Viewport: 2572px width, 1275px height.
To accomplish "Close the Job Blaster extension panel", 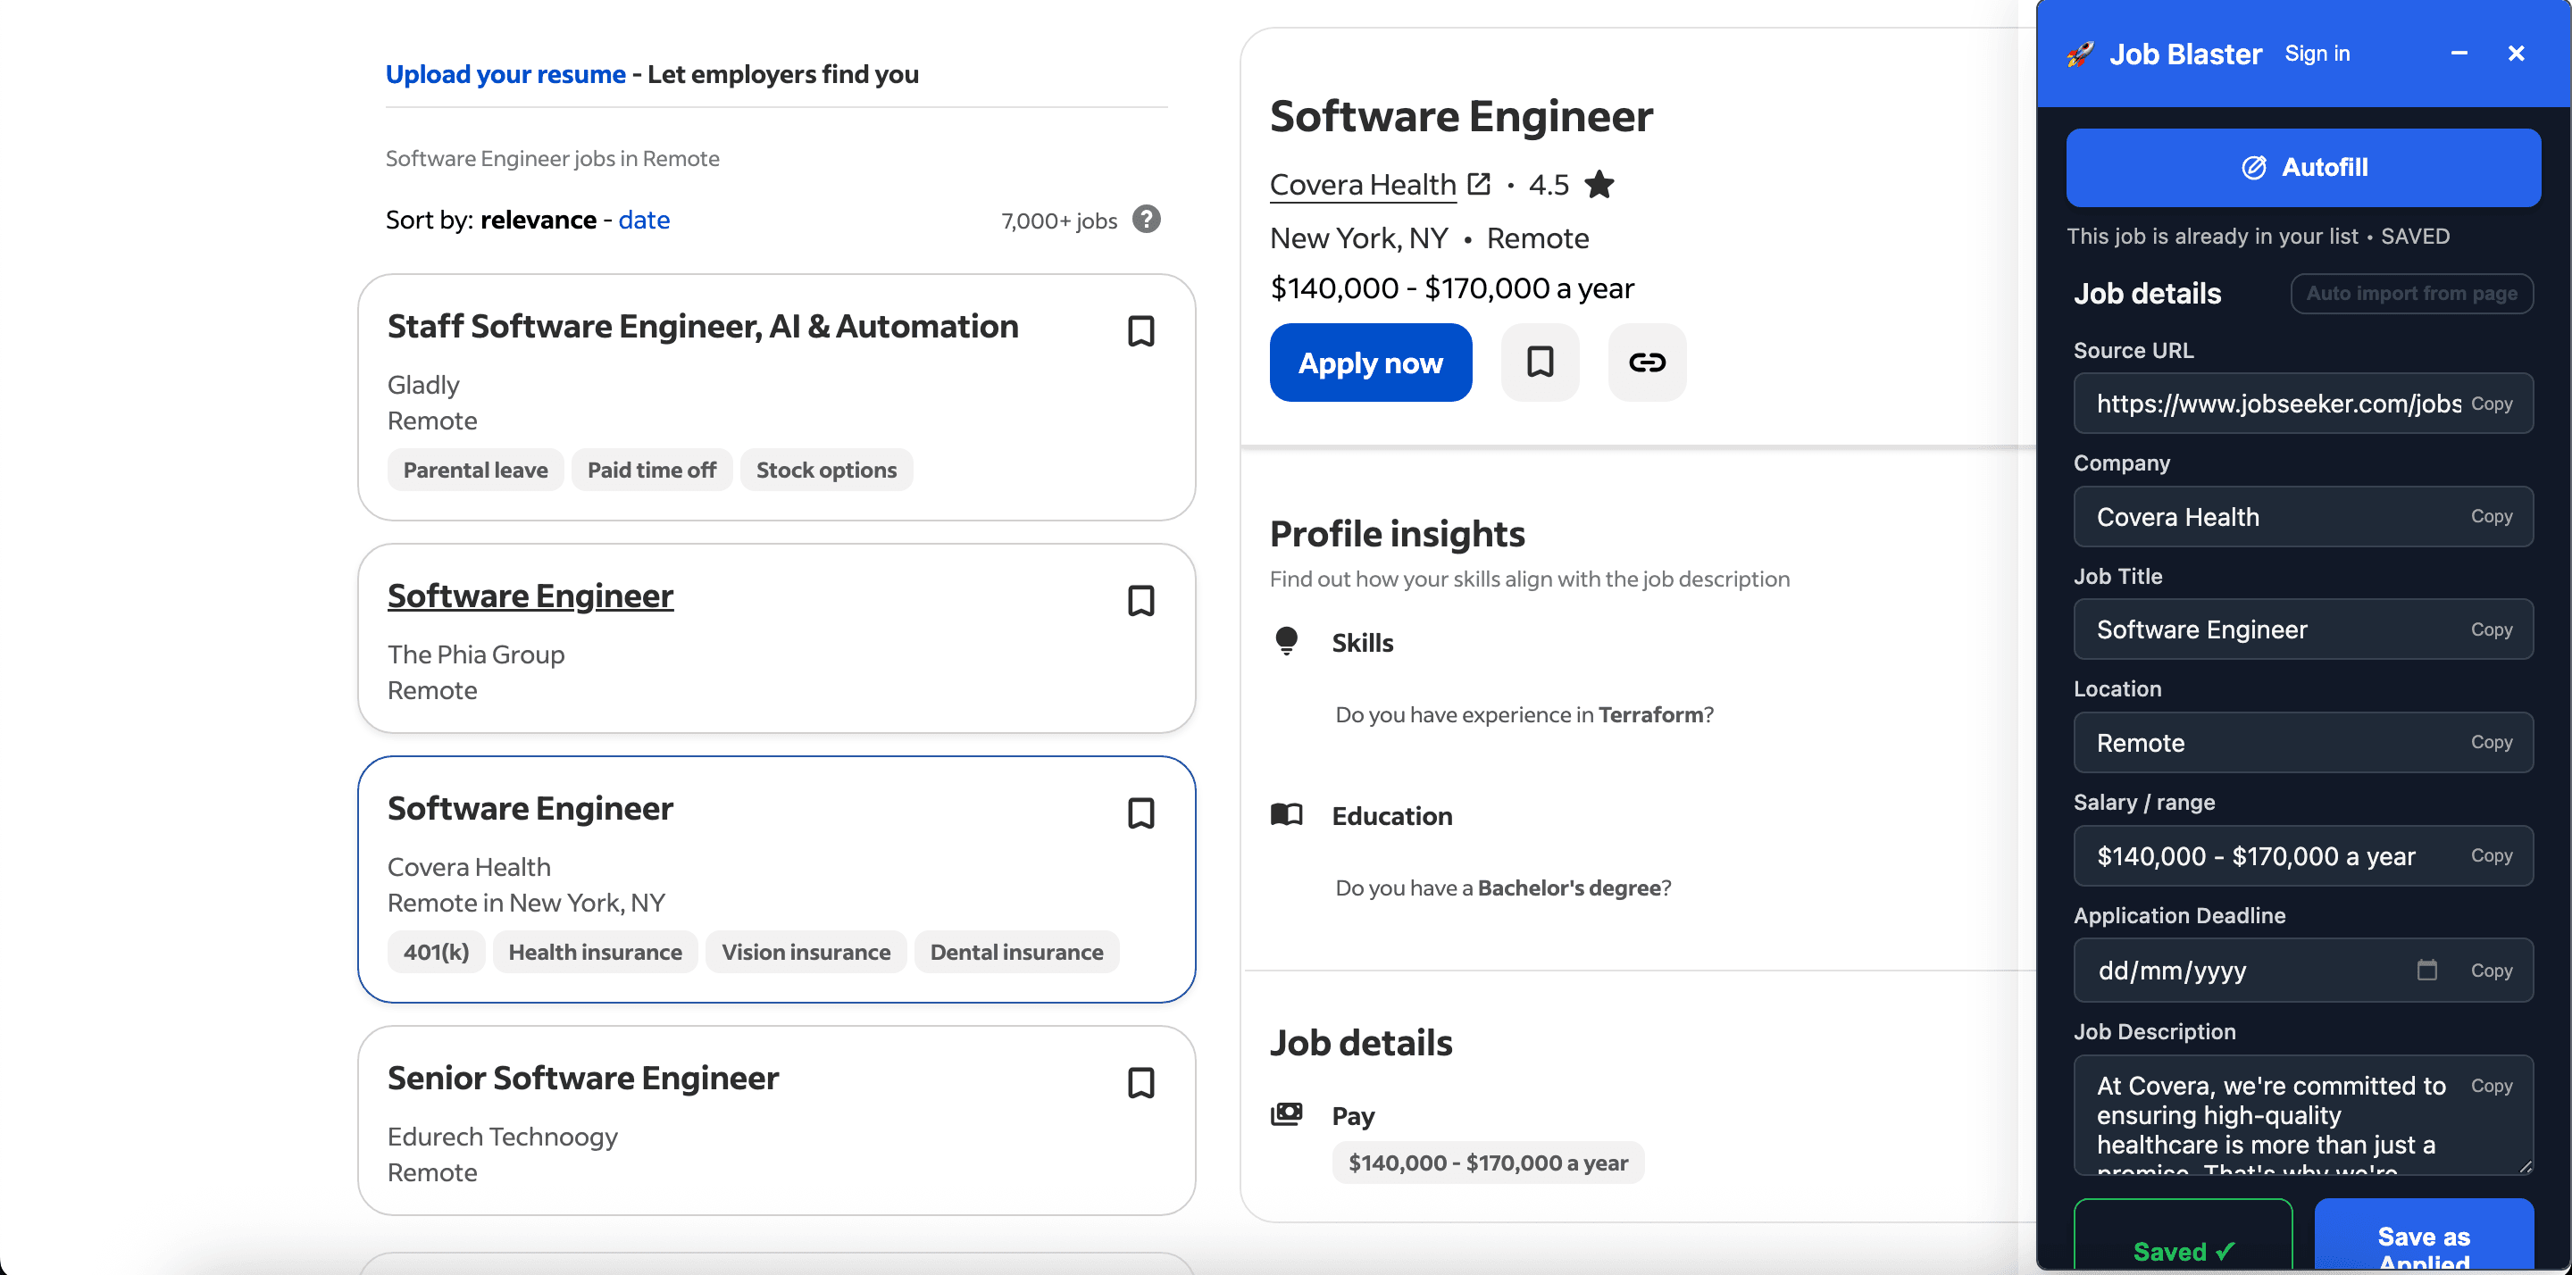I will click(2516, 54).
